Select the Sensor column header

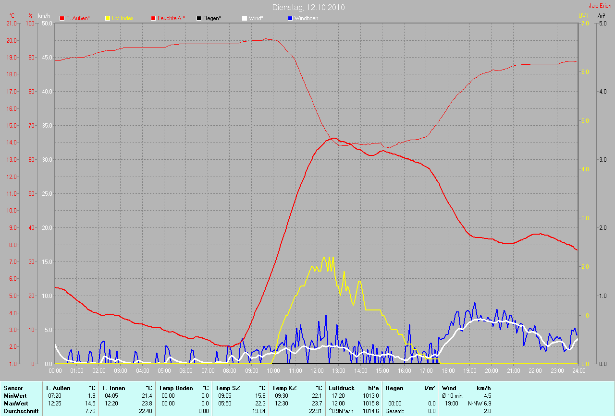tap(13, 388)
